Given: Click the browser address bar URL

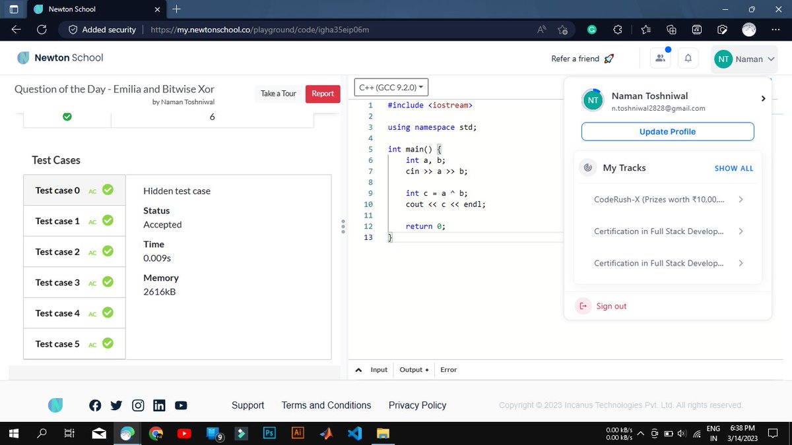Looking at the screenshot, I should (259, 30).
